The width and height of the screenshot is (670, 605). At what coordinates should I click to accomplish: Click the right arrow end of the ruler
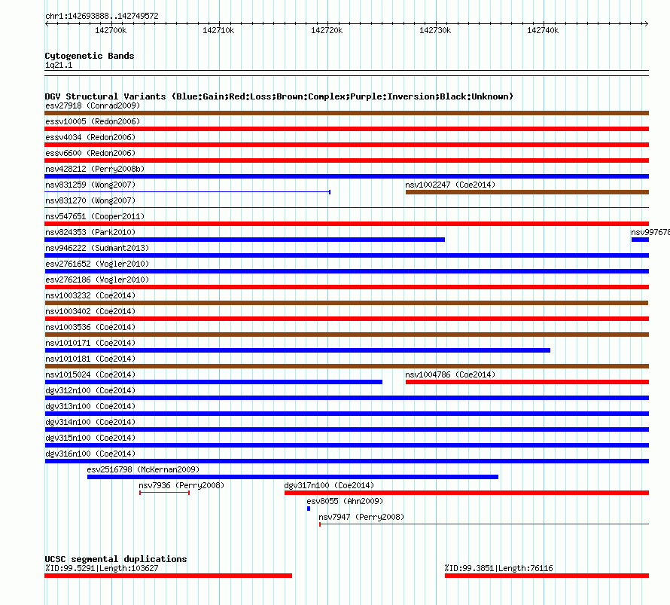(646, 24)
